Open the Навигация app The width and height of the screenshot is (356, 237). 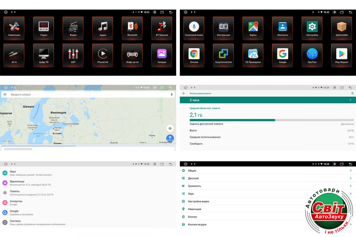[14, 27]
